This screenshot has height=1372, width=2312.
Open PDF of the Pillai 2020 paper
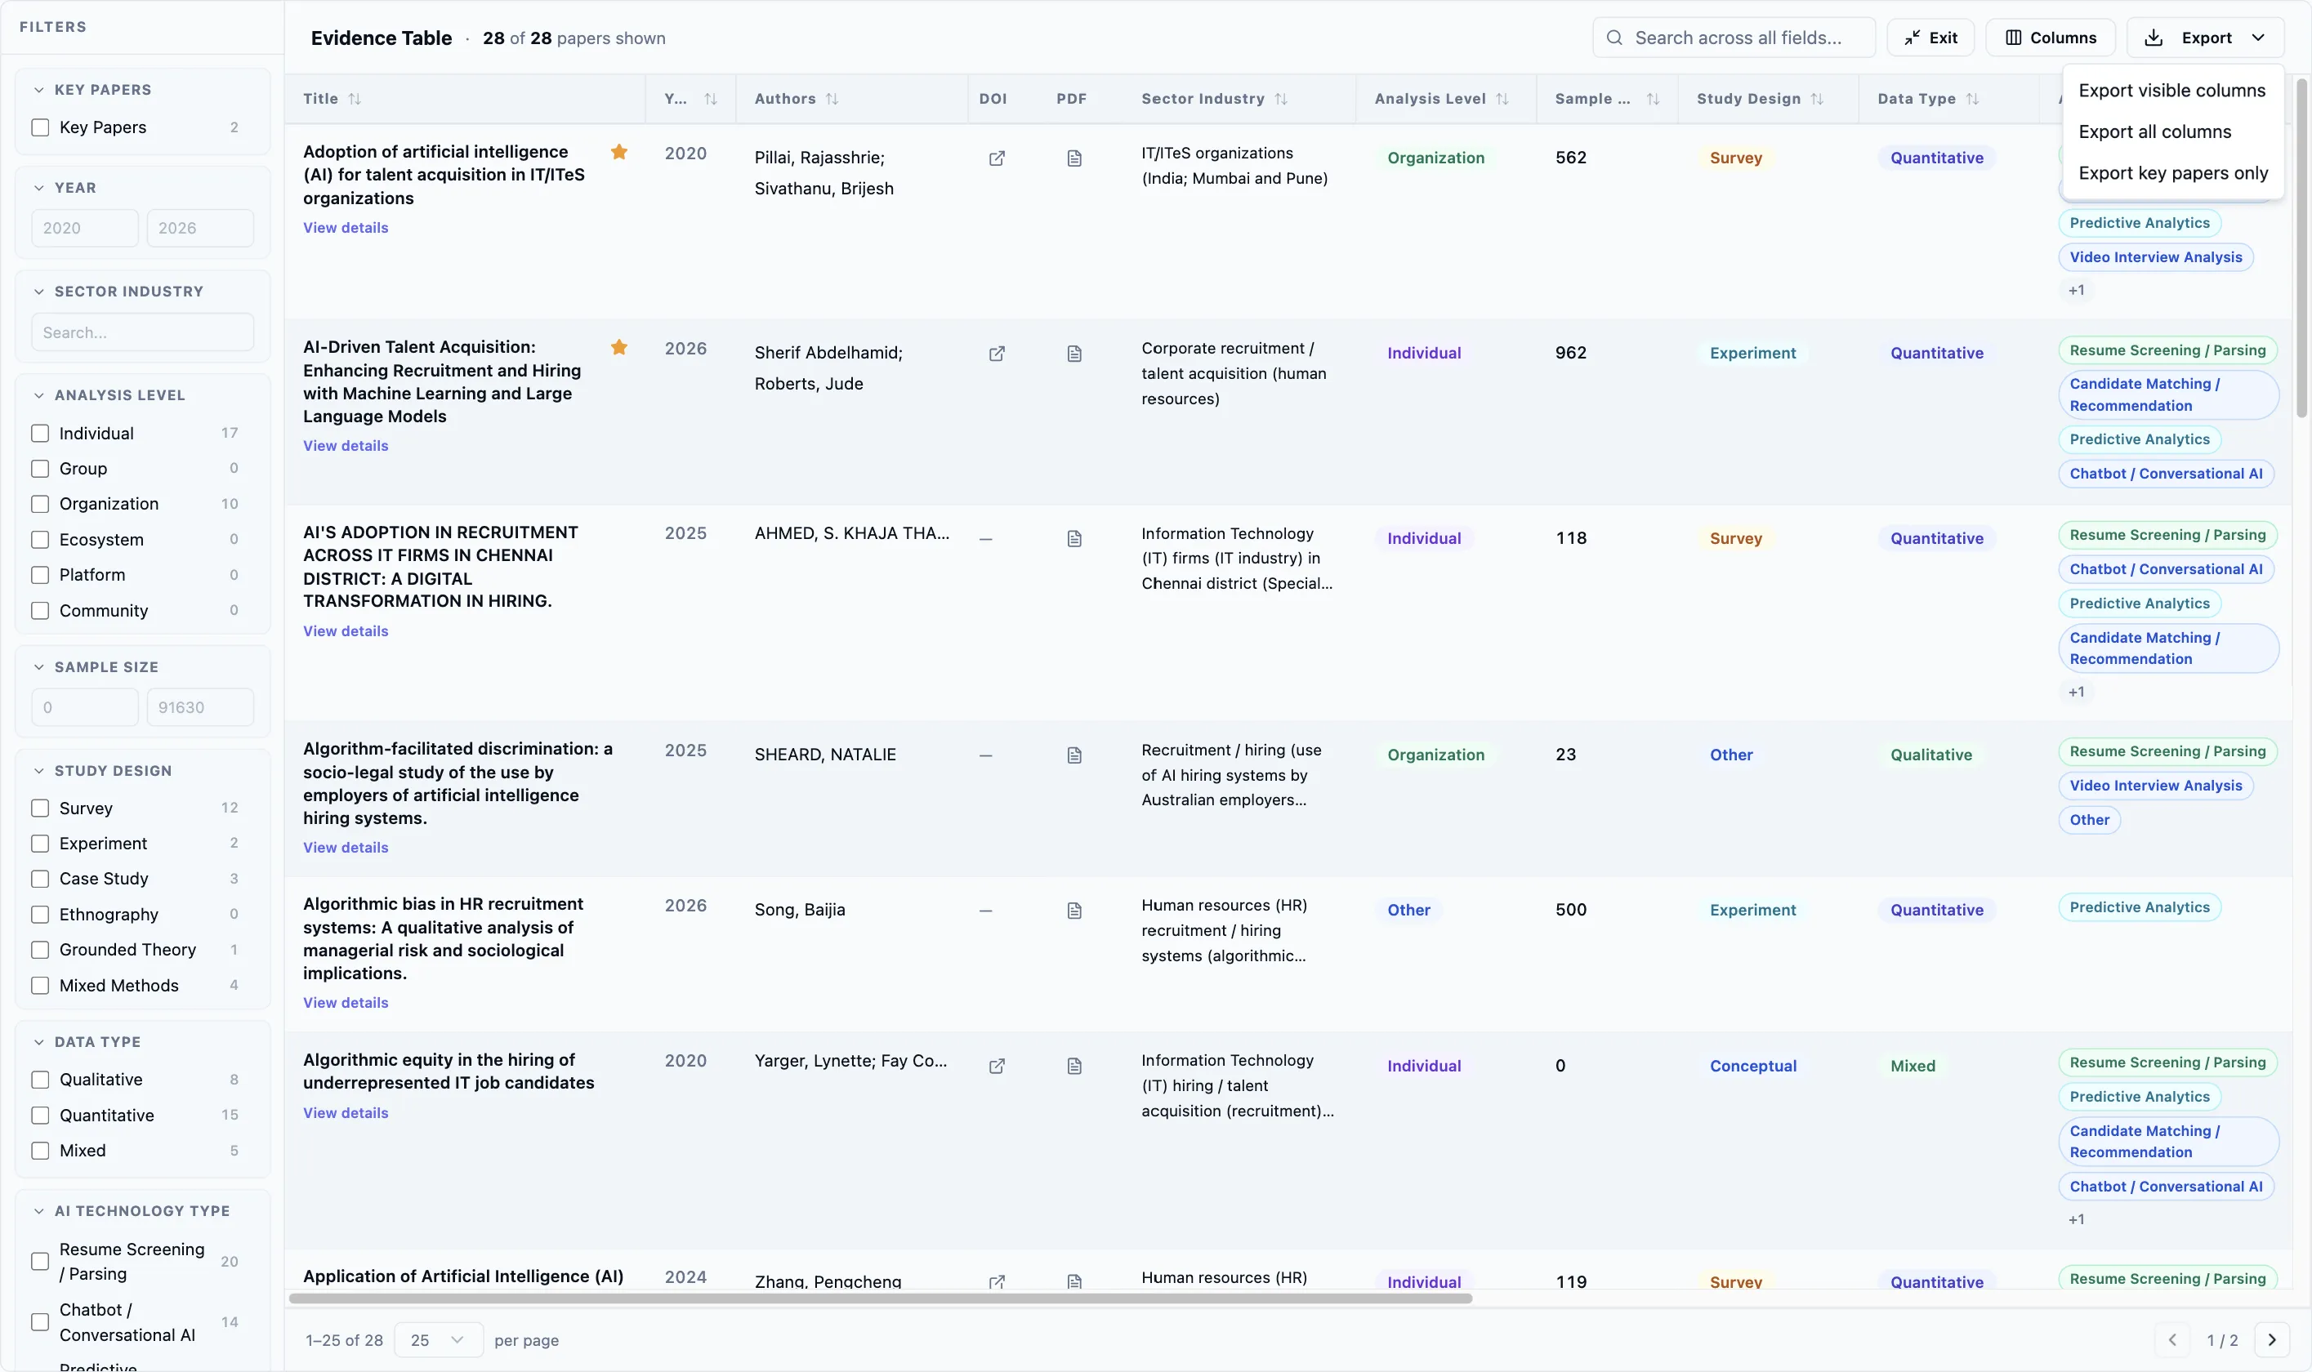[1073, 158]
